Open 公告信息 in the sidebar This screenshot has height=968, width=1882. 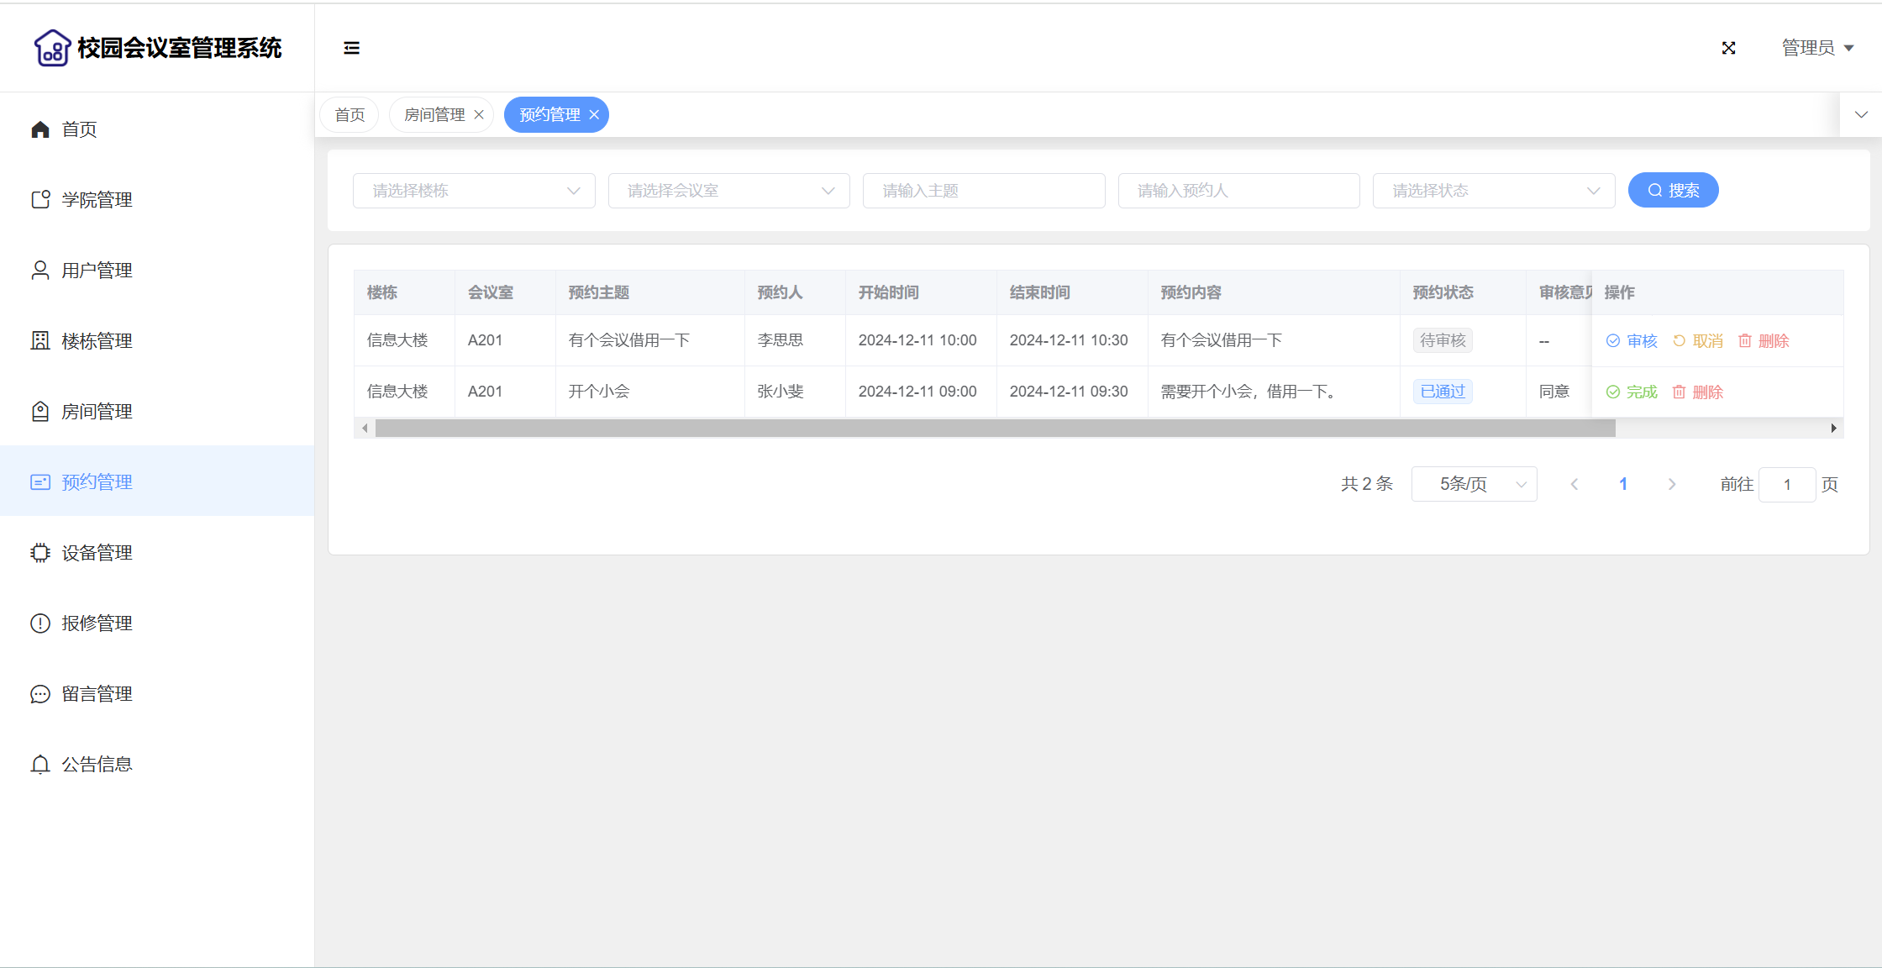pos(97,765)
